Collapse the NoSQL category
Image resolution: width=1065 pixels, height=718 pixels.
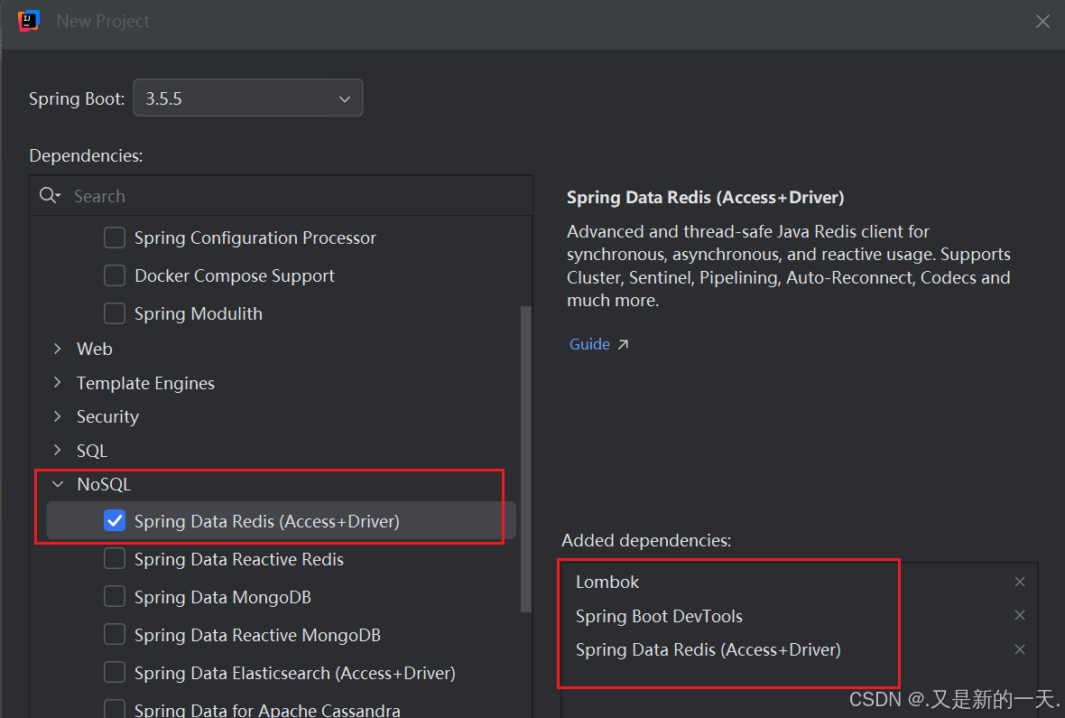coord(58,484)
